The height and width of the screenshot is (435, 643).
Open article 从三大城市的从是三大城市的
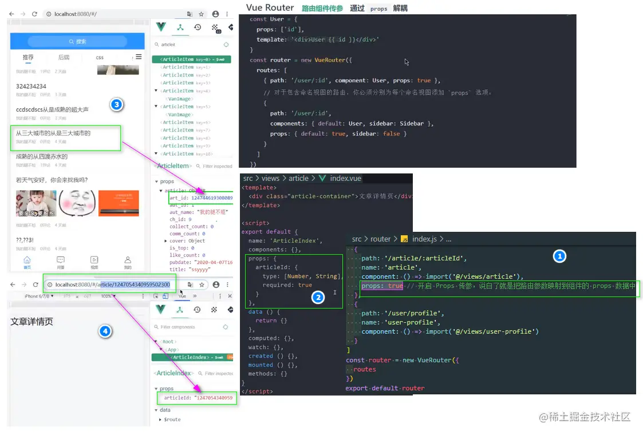click(53, 133)
